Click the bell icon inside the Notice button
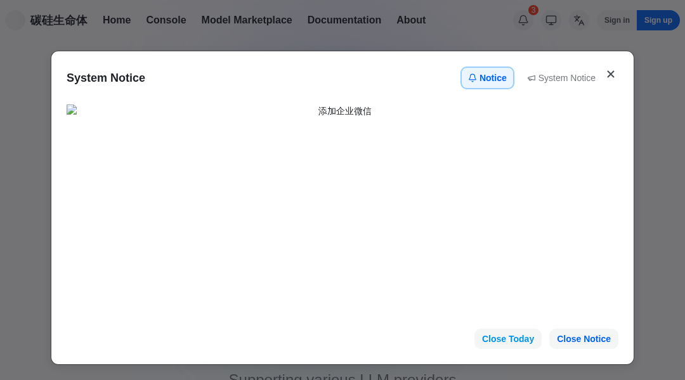 [x=473, y=78]
